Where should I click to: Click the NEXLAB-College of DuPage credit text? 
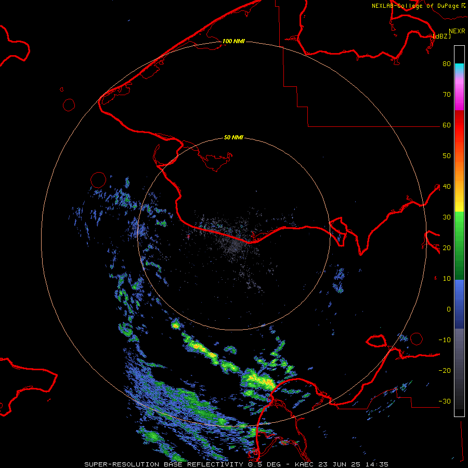[415, 6]
